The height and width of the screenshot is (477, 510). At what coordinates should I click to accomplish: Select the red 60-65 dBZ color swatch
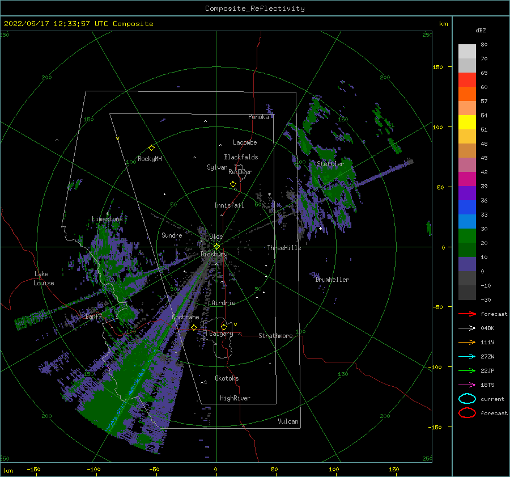pos(467,80)
